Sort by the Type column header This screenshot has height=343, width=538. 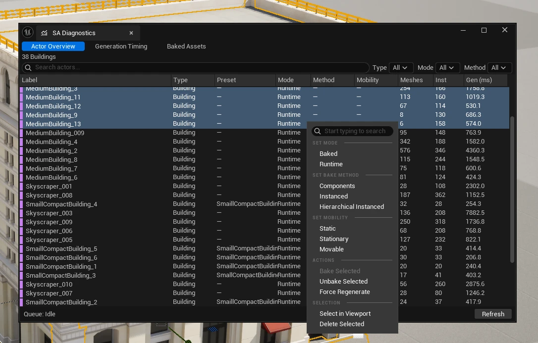click(x=193, y=80)
